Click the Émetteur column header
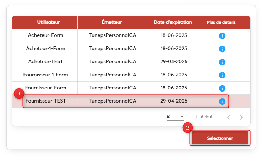 point(112,22)
